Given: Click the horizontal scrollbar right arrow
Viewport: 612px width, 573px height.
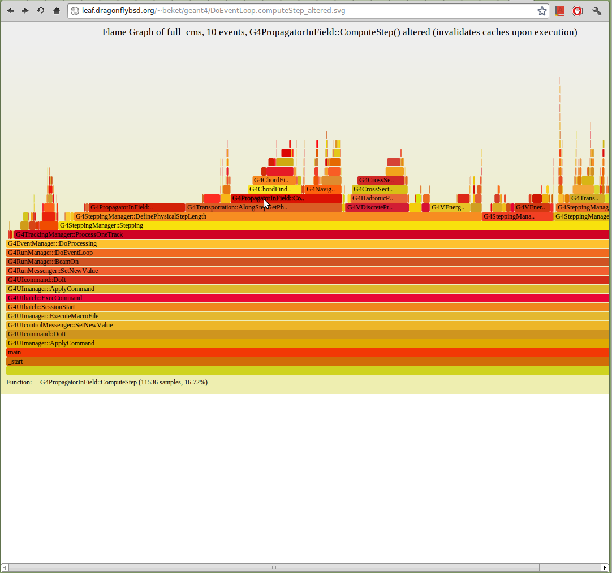Looking at the screenshot, I should (605, 567).
